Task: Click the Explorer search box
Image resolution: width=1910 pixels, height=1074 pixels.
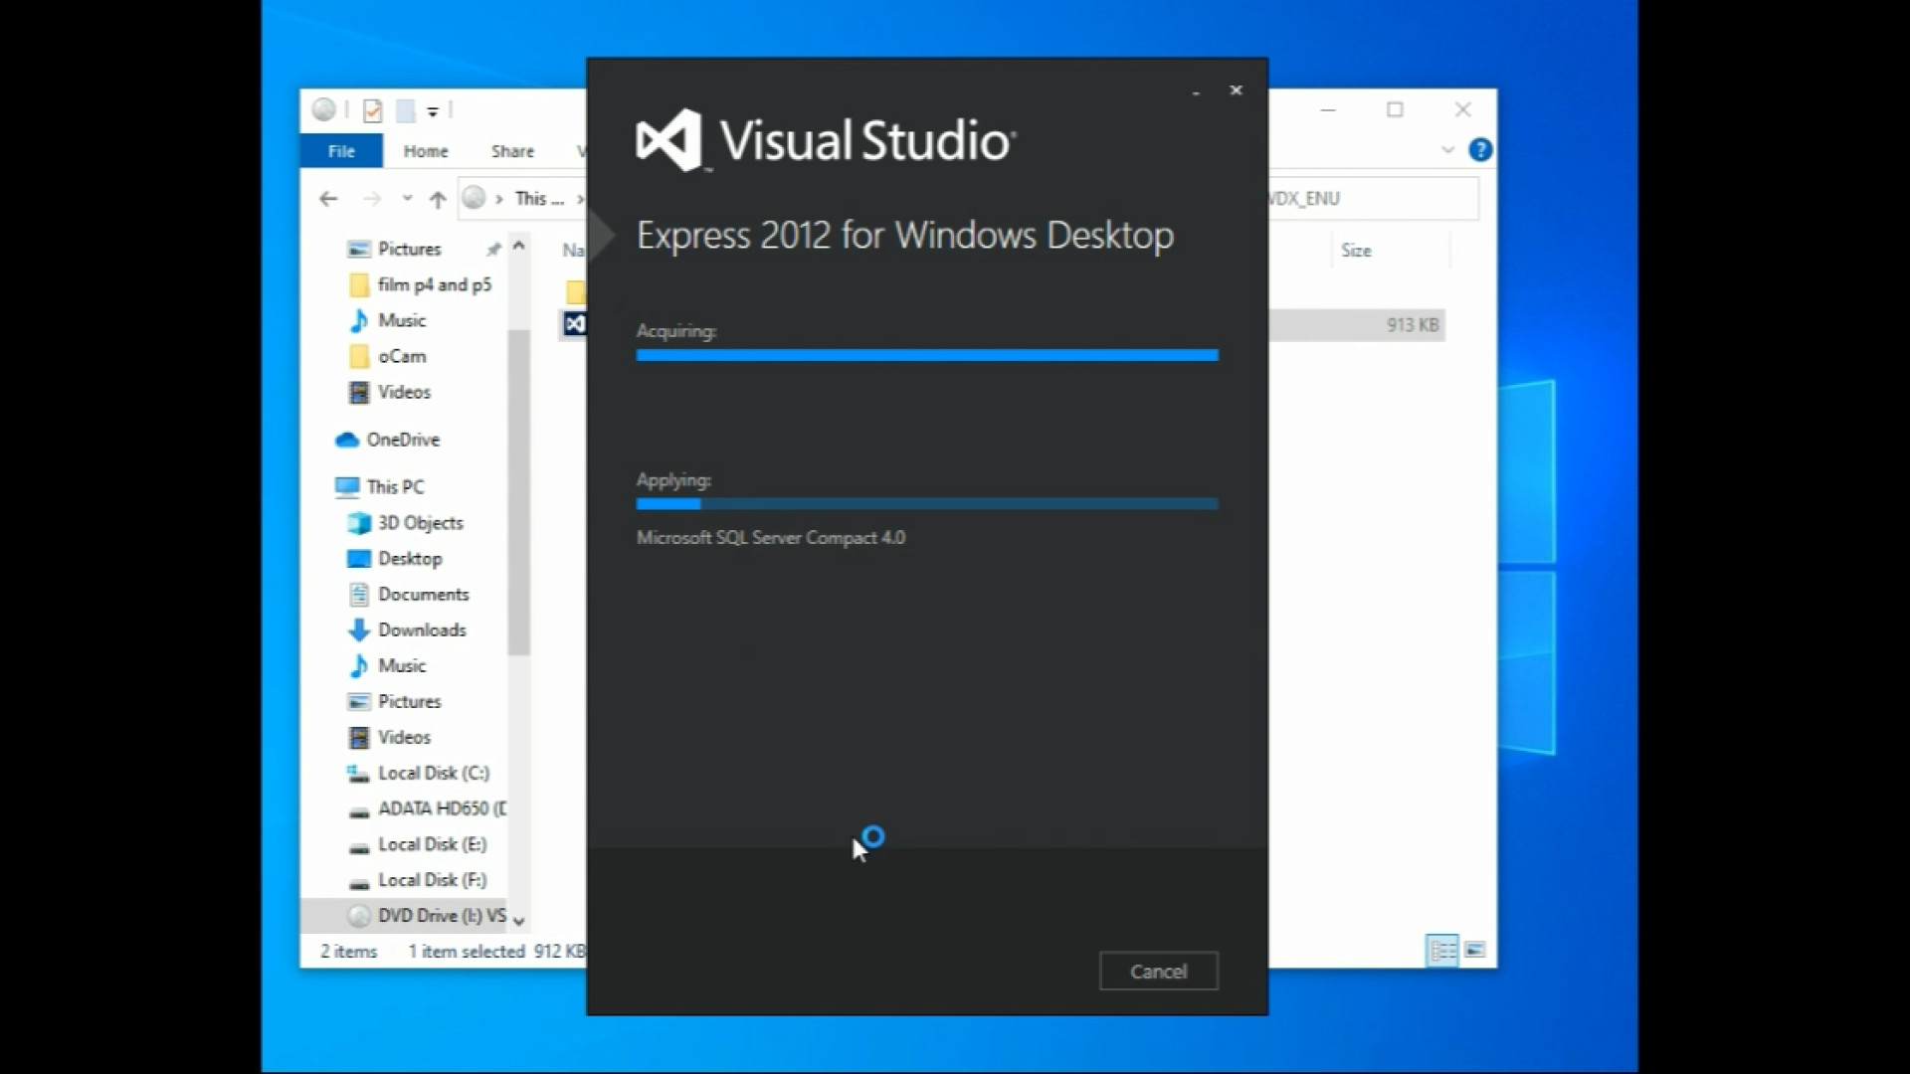Action: [1373, 199]
